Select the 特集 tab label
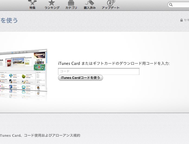Image resolution: width=189 pixels, height=144 pixels. [33, 8]
